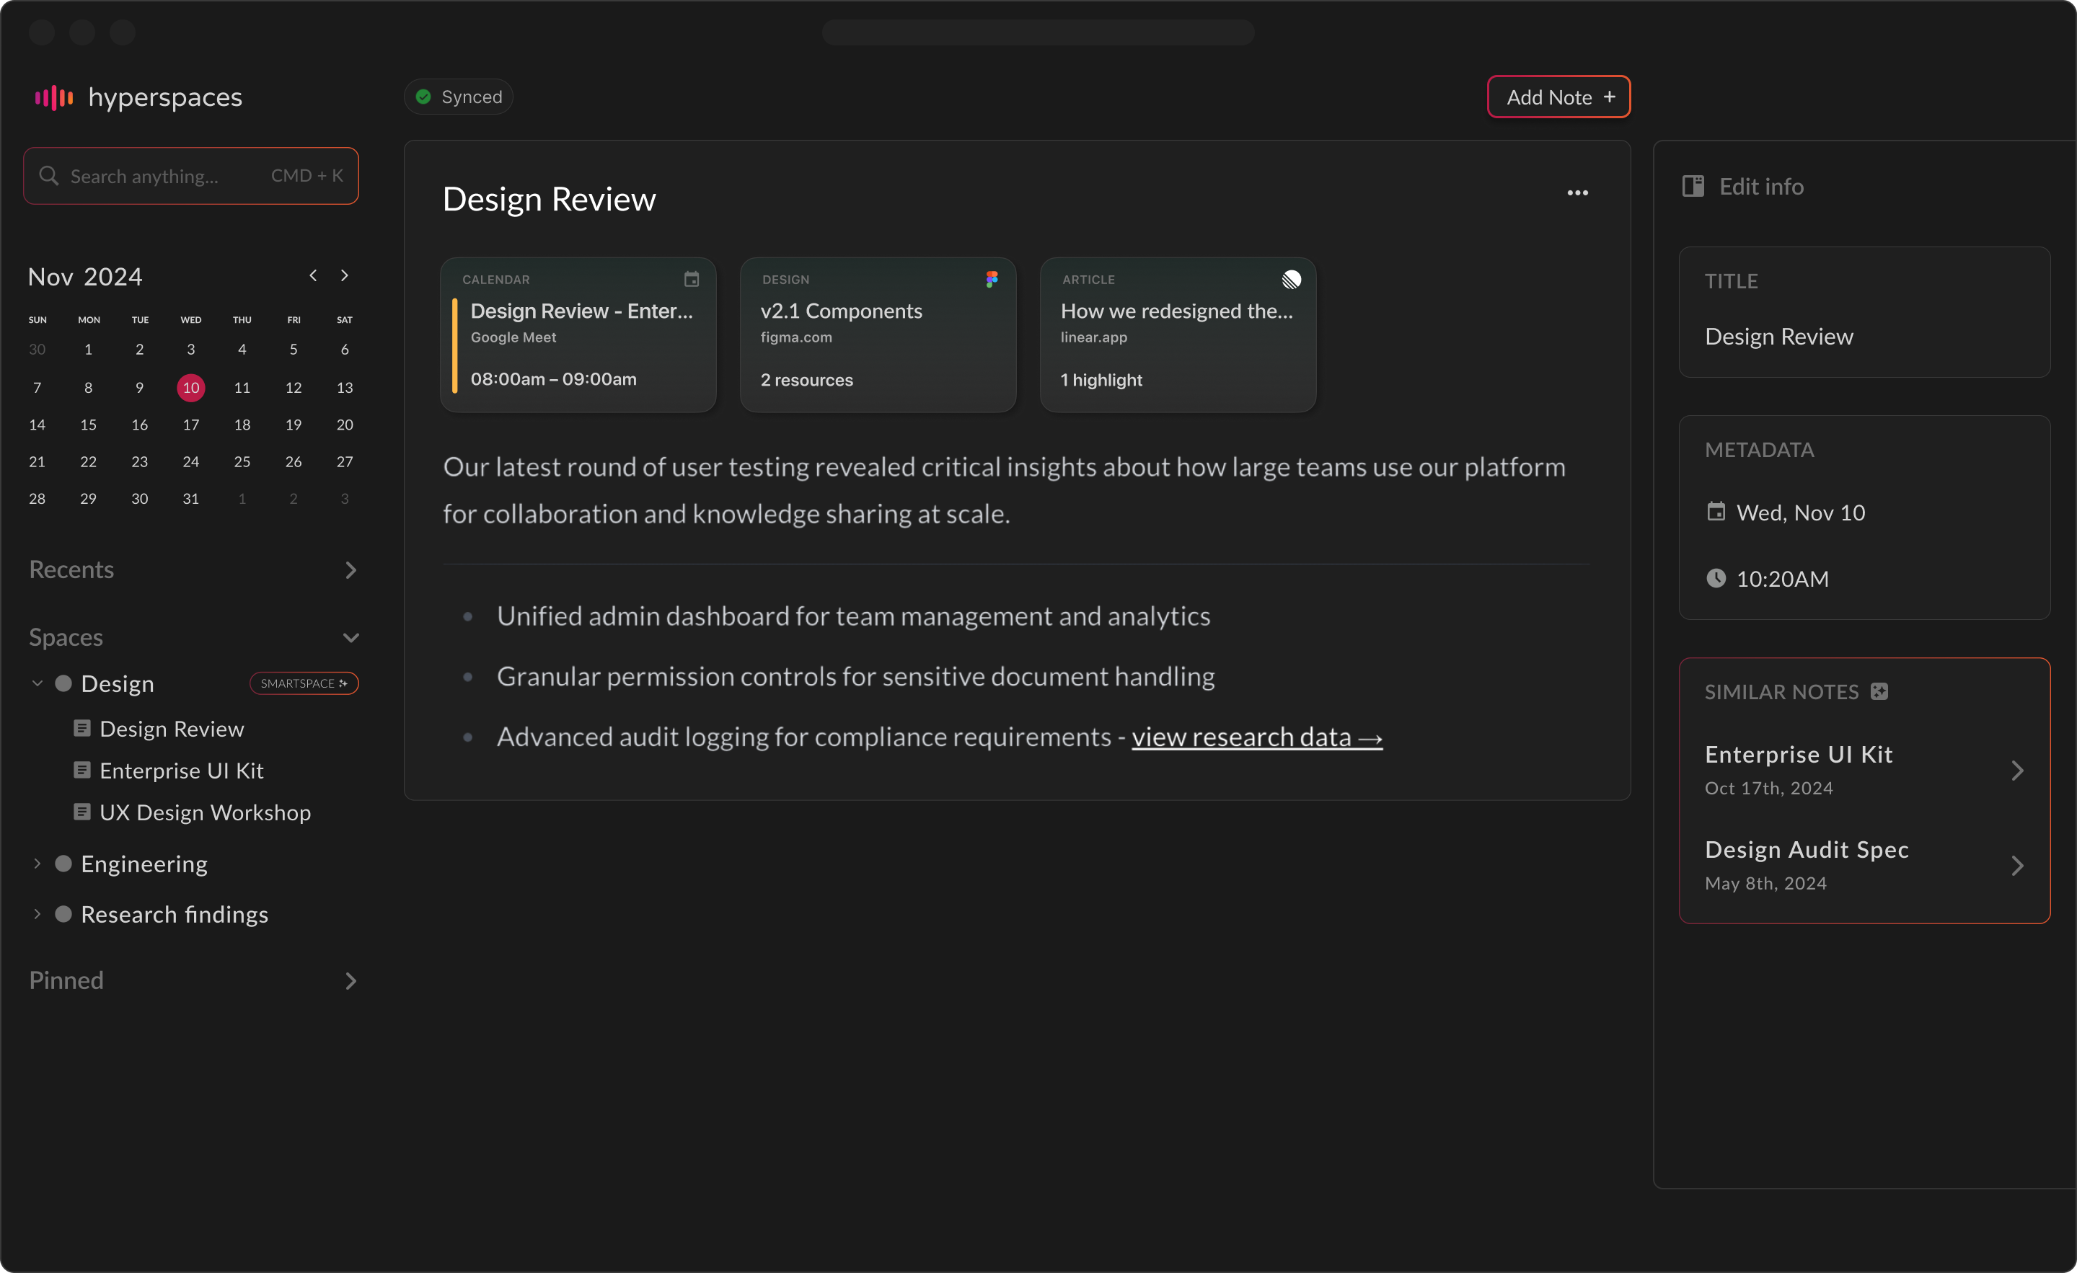Viewport: 2077px width, 1273px height.
Task: Click the green Synced status icon
Action: [x=424, y=97]
